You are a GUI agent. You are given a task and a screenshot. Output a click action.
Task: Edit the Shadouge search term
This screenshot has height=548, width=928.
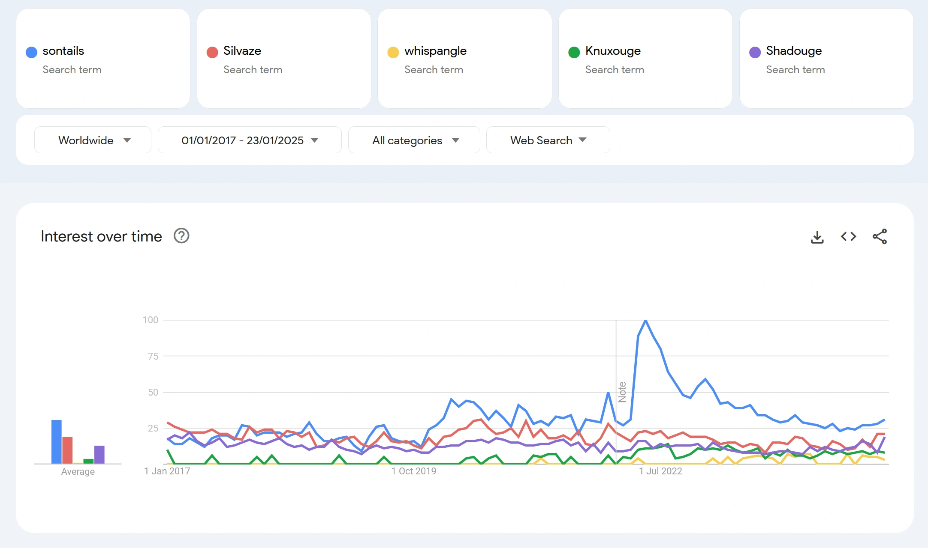(x=794, y=51)
